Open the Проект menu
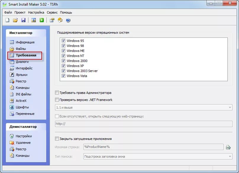 tap(20, 12)
